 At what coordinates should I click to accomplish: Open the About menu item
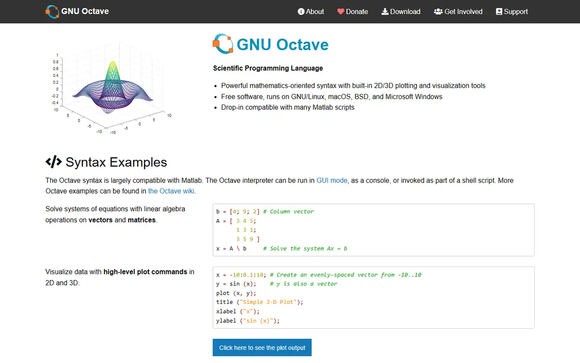(311, 12)
